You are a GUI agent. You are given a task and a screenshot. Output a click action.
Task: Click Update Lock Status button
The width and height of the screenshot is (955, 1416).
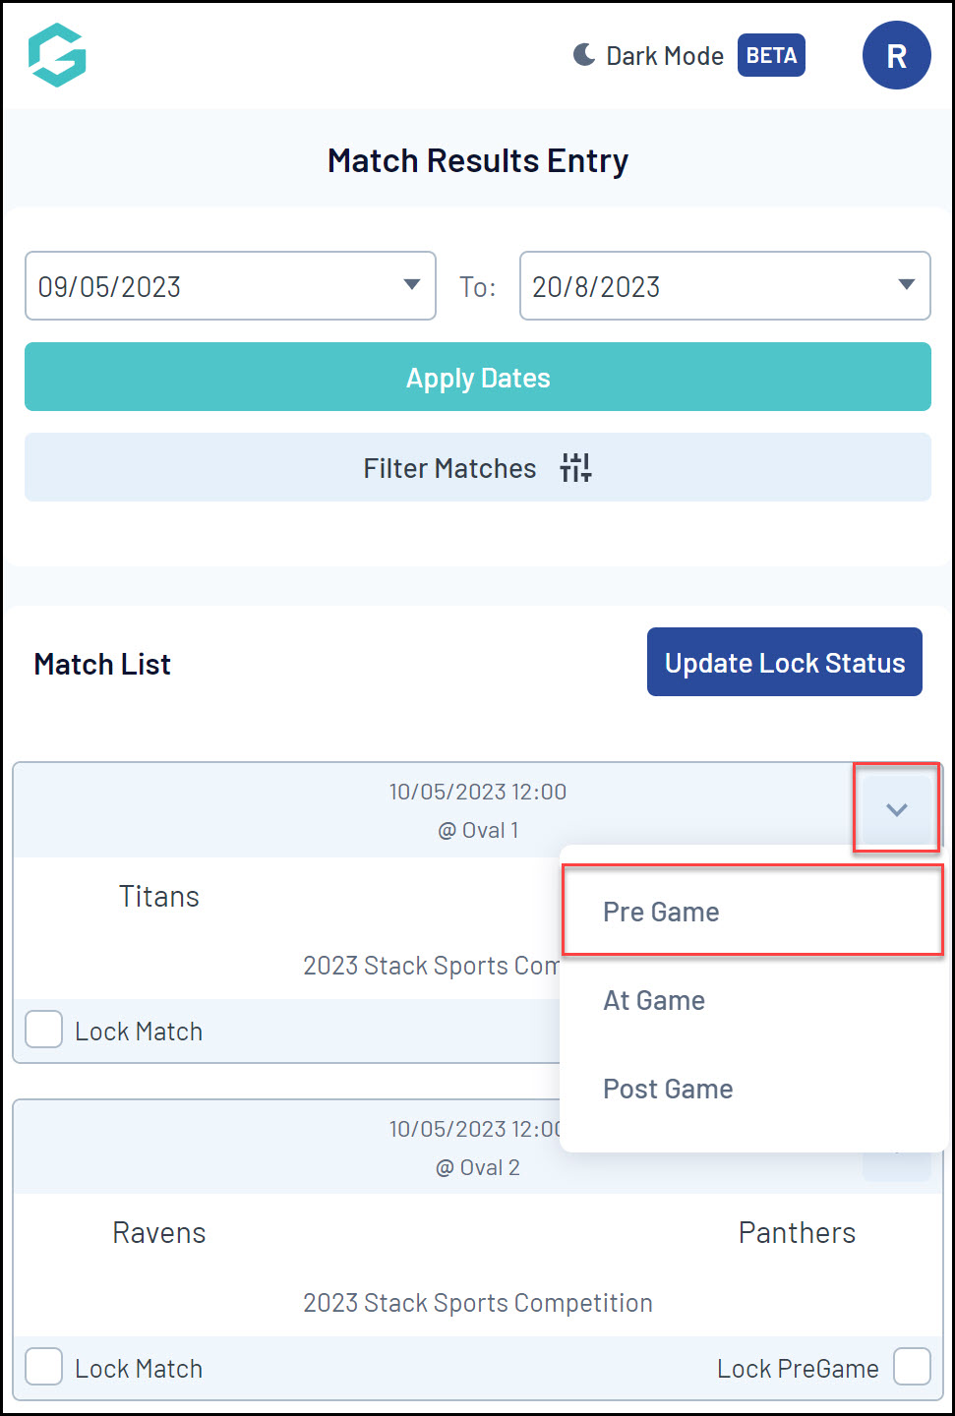coord(784,663)
